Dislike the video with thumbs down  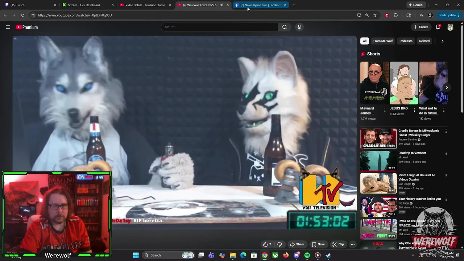pos(279,244)
